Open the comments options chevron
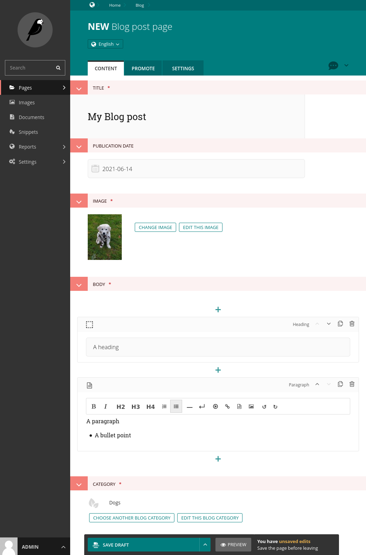 [346, 65]
